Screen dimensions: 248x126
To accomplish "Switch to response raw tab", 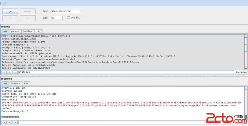I will 5,83.
